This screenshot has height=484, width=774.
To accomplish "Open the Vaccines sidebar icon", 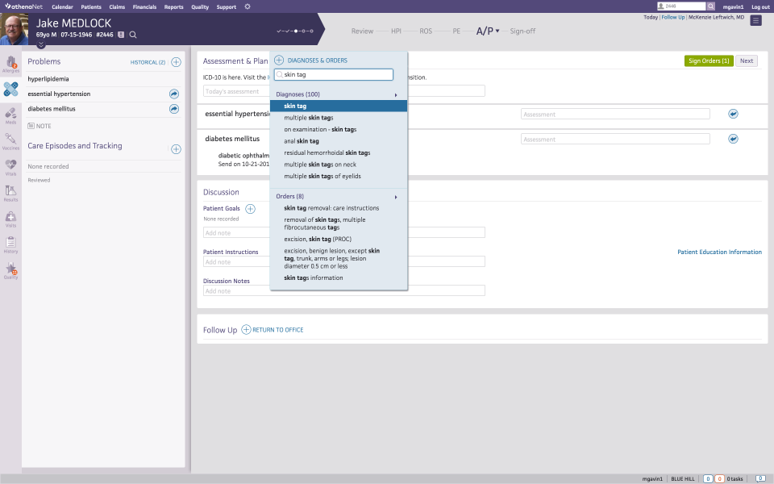I will click(10, 141).
